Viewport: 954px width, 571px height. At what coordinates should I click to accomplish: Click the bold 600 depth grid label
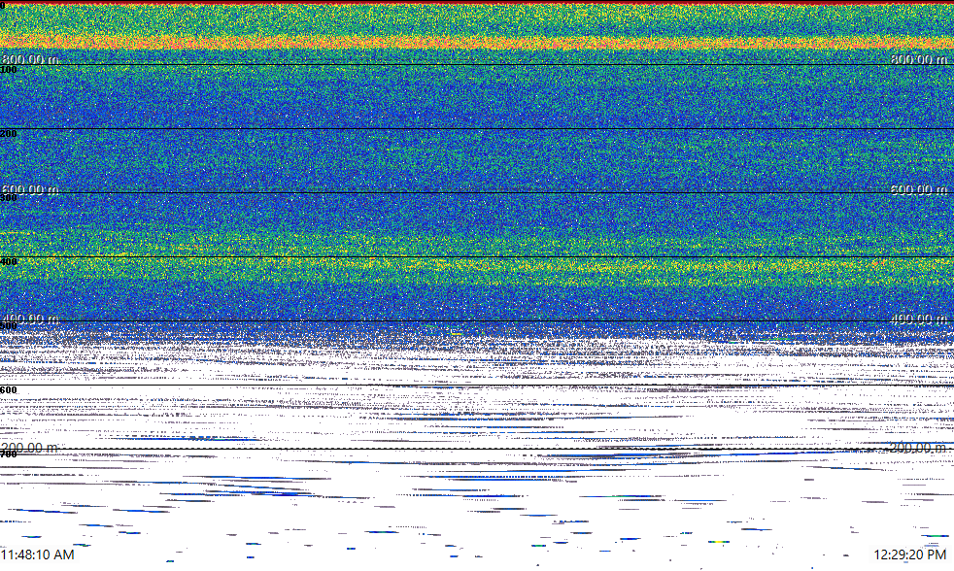tap(9, 390)
